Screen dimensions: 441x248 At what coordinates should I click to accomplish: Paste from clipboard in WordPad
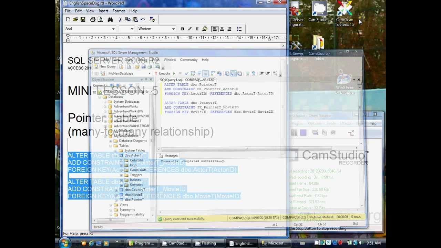[x=135, y=20]
